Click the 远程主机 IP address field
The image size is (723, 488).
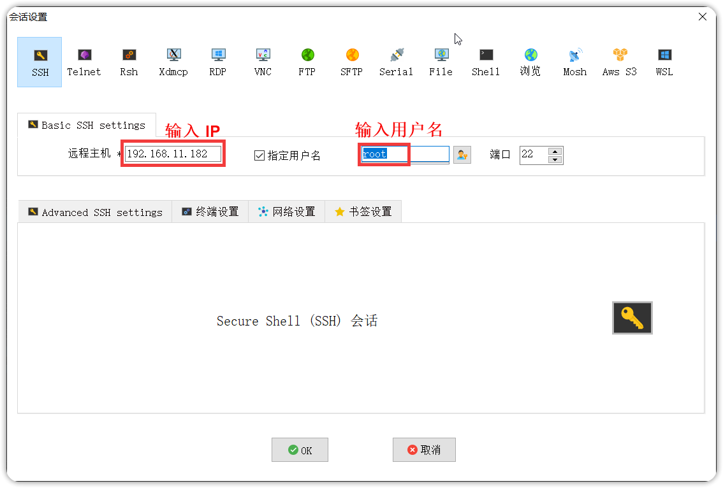[x=173, y=154]
